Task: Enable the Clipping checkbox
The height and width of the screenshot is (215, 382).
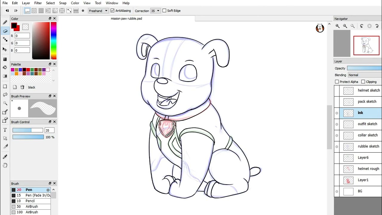Action: point(363,82)
